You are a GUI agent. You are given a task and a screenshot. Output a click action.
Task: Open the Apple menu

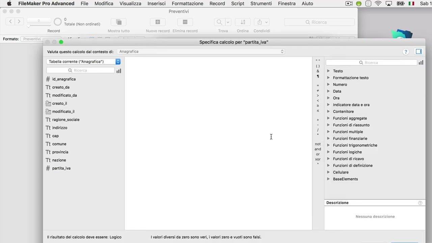point(9,3)
